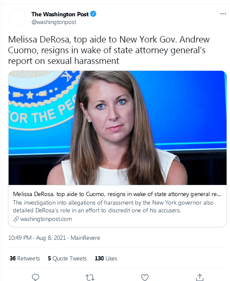Open the tweet's three-dot more options menu

[x=223, y=14]
